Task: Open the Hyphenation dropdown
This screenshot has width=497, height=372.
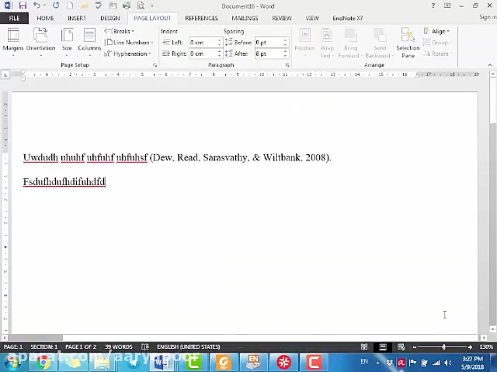Action: pyautogui.click(x=128, y=54)
